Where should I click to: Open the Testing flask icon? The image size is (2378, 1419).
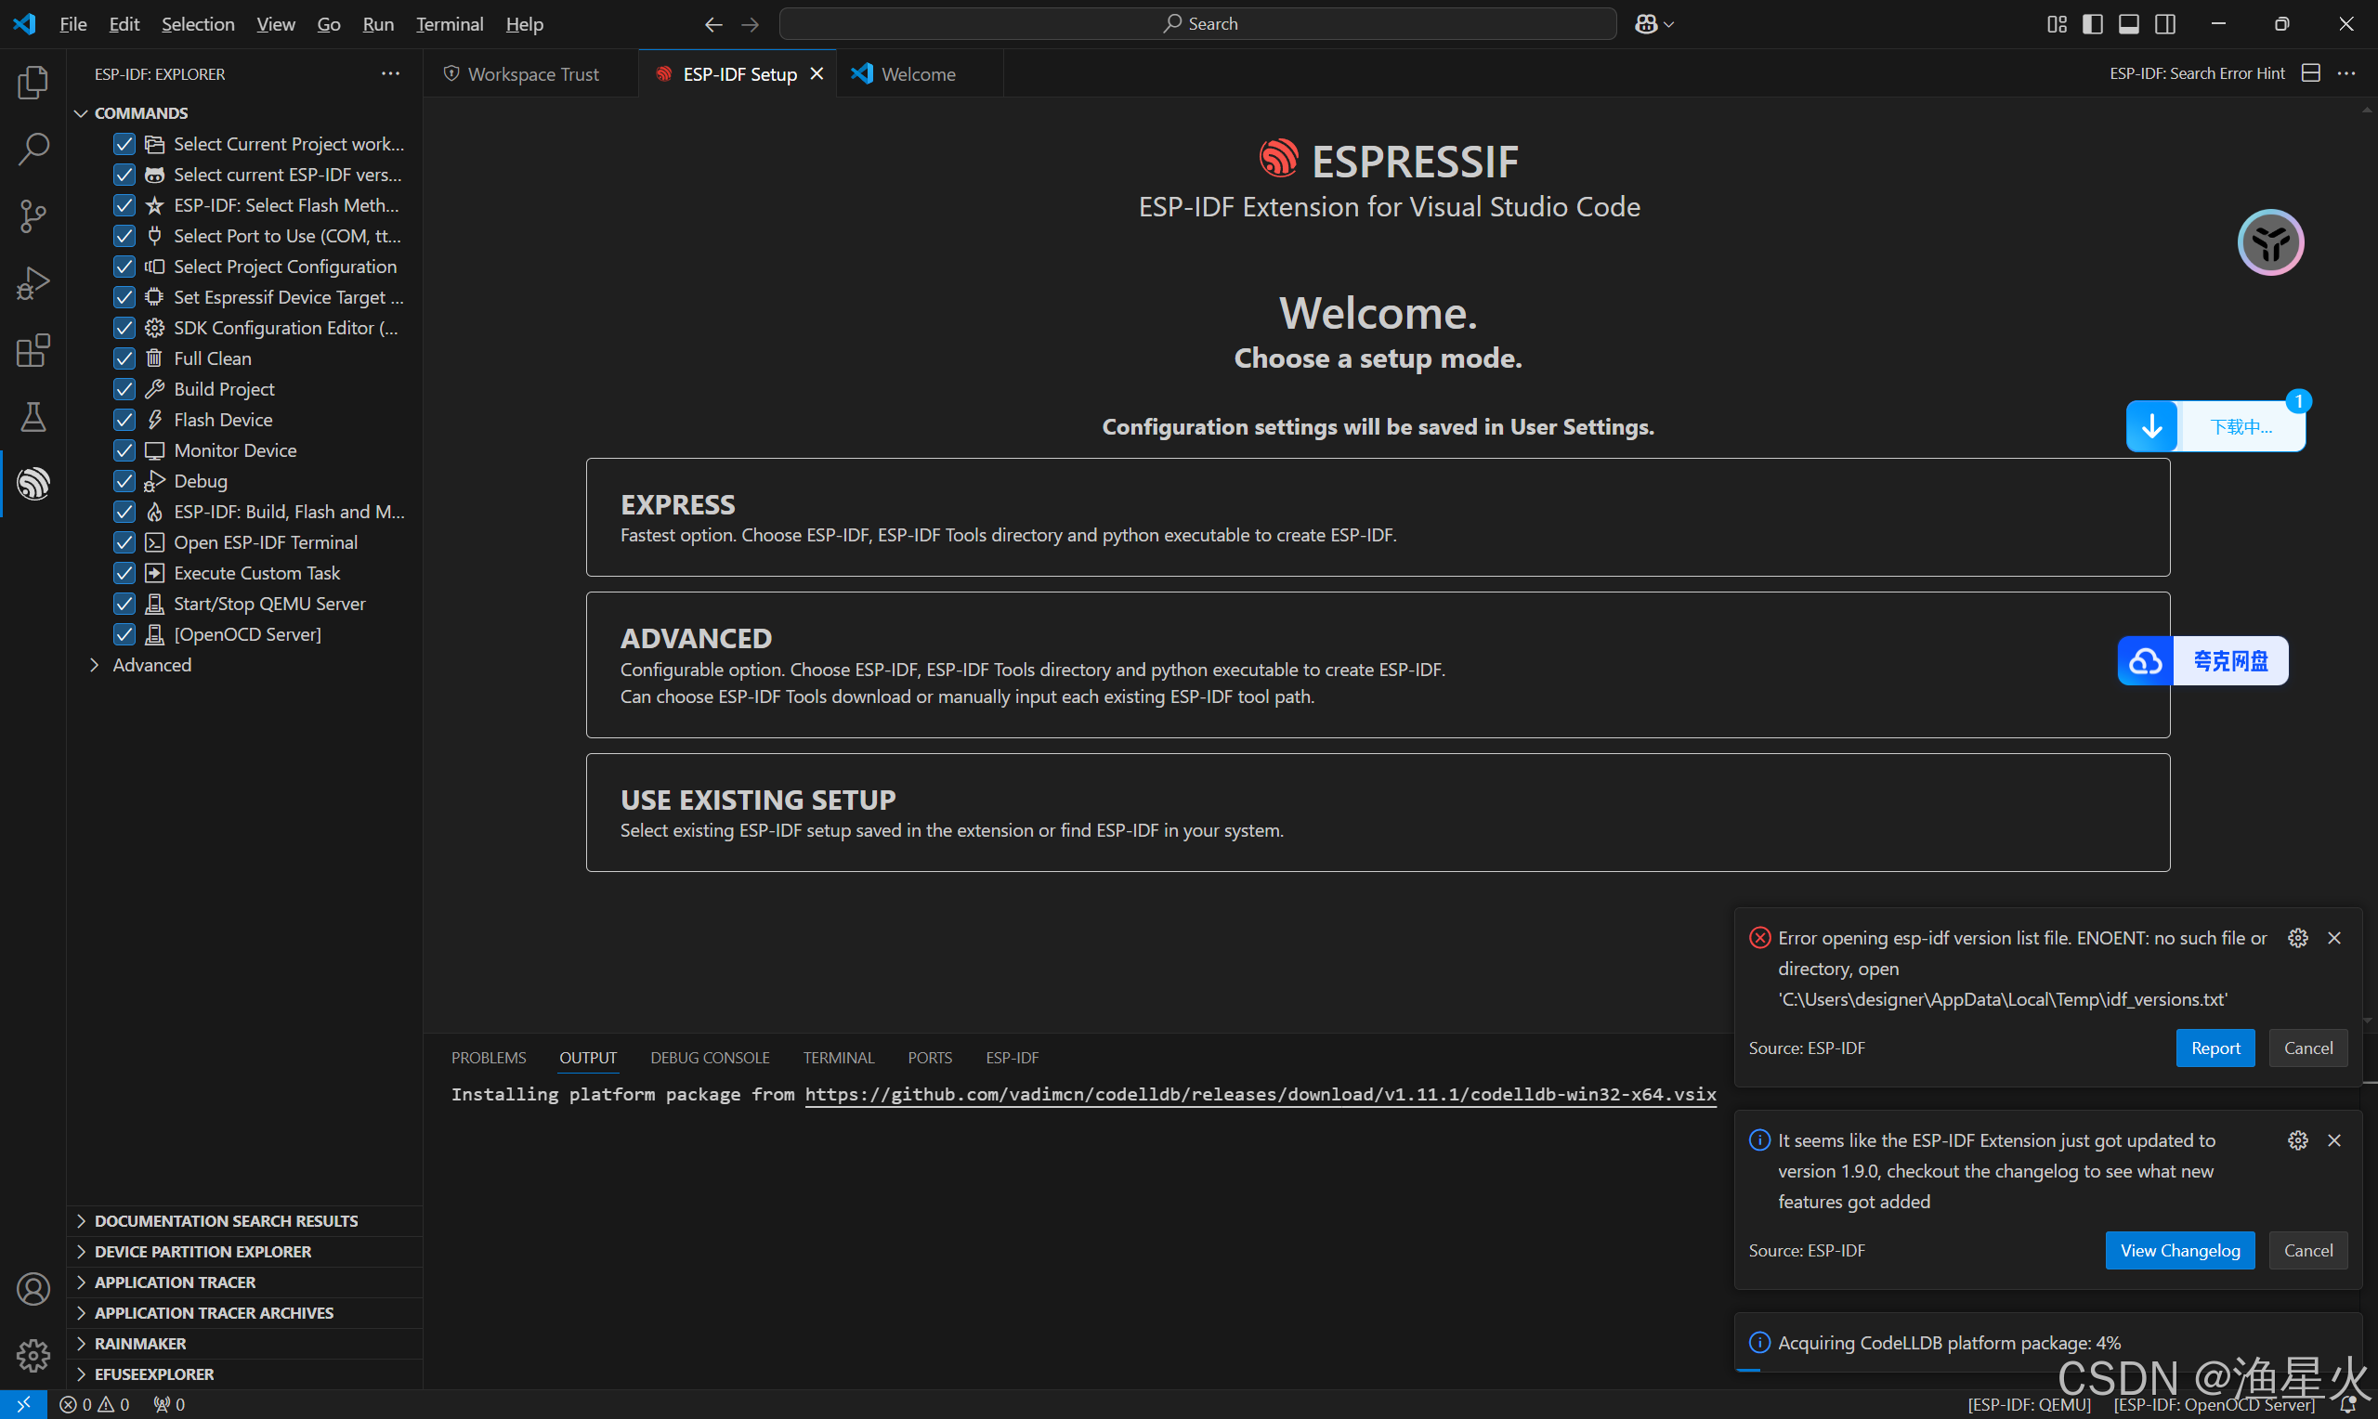pos(33,417)
